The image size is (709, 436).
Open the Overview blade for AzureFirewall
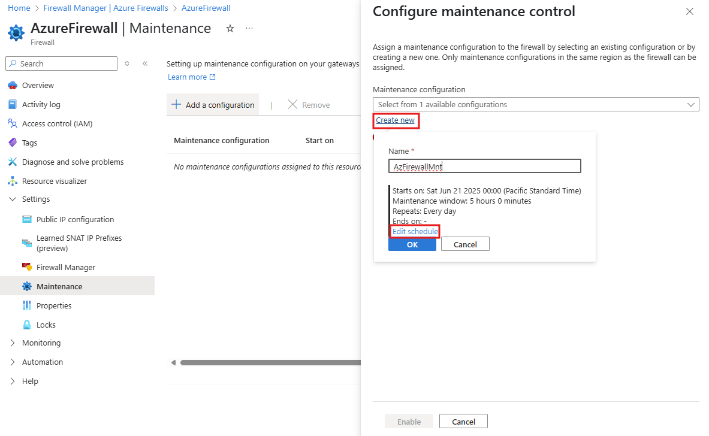coord(38,85)
